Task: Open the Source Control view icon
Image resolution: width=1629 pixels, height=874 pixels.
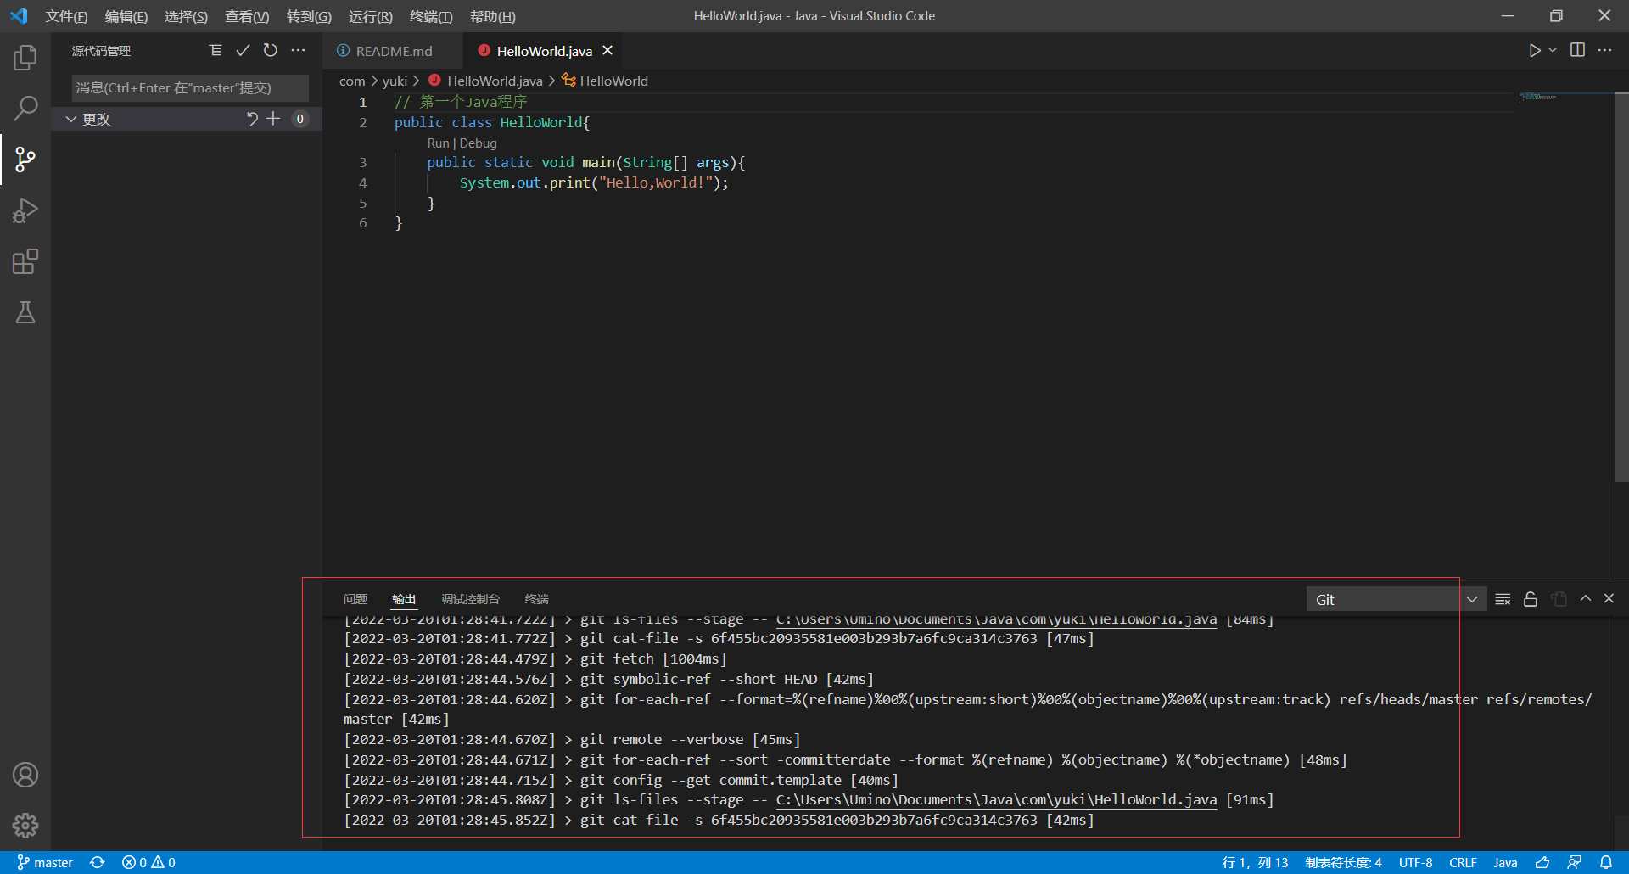Action: (x=25, y=159)
